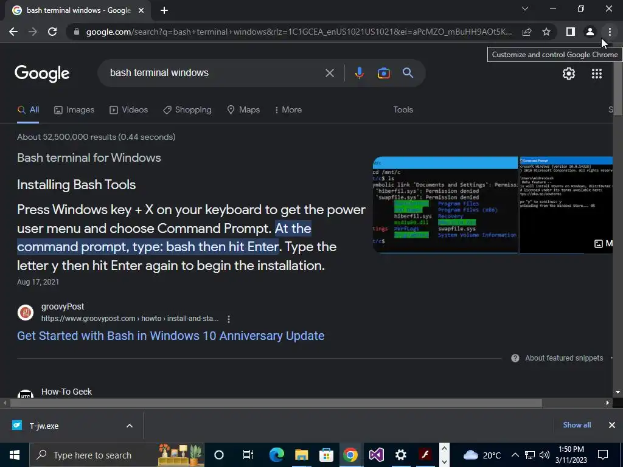Image resolution: width=623 pixels, height=467 pixels.
Task: Close the downloads bar
Action: click(x=612, y=425)
